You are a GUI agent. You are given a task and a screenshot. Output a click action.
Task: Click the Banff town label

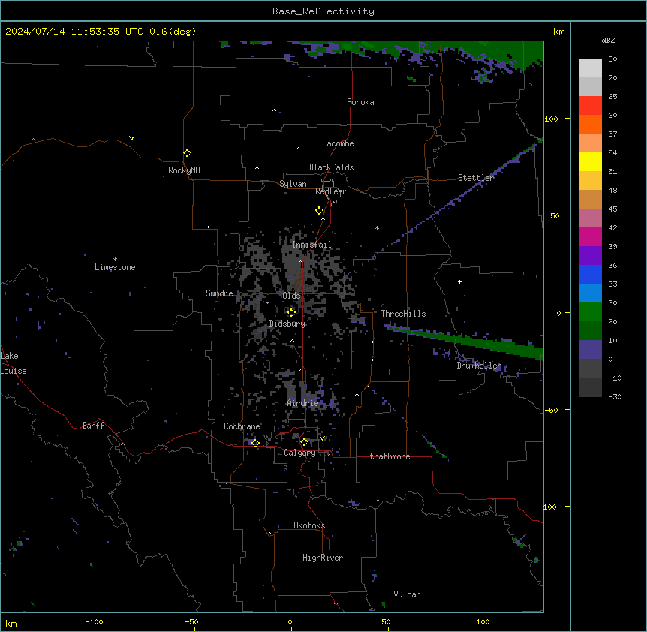coord(93,426)
